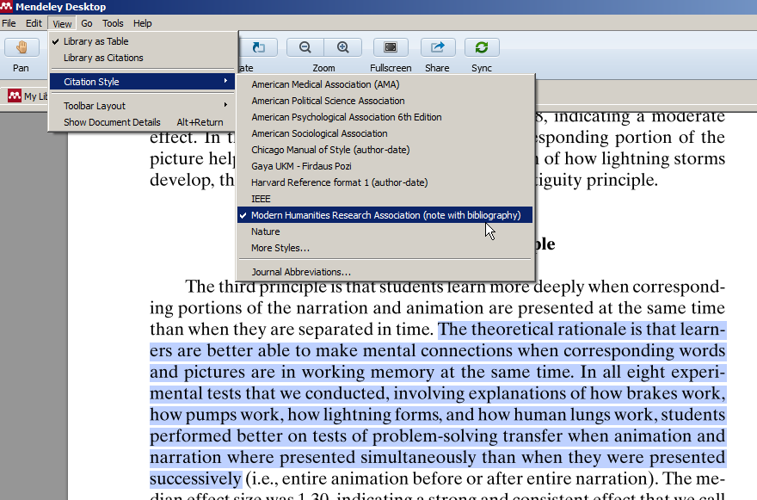Select Nature citation style
757x500 pixels.
pyautogui.click(x=385, y=231)
